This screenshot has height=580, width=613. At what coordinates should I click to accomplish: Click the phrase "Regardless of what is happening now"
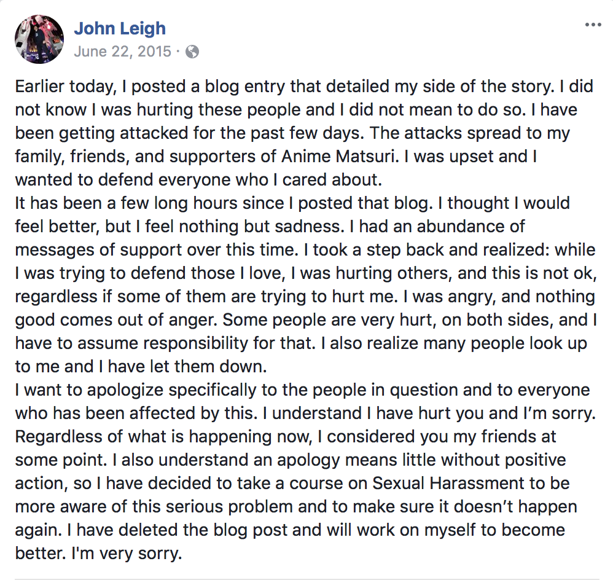tap(164, 437)
